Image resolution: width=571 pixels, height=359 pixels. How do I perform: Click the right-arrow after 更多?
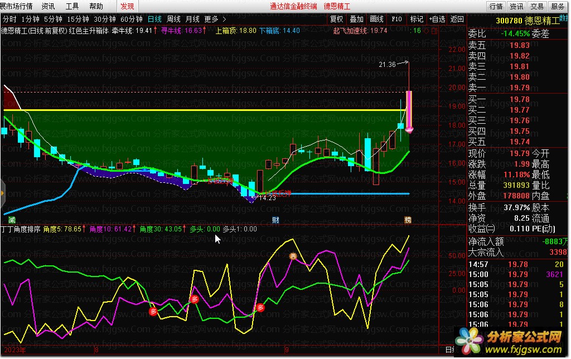click(x=224, y=20)
